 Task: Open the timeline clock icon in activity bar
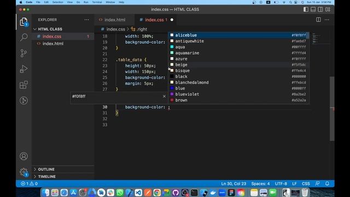(x=24, y=101)
